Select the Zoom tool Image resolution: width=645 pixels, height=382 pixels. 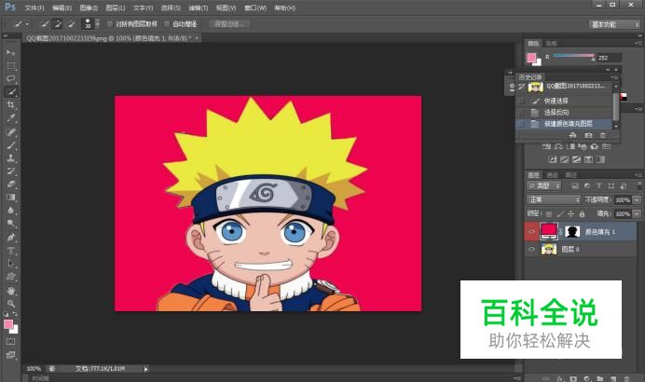[10, 304]
